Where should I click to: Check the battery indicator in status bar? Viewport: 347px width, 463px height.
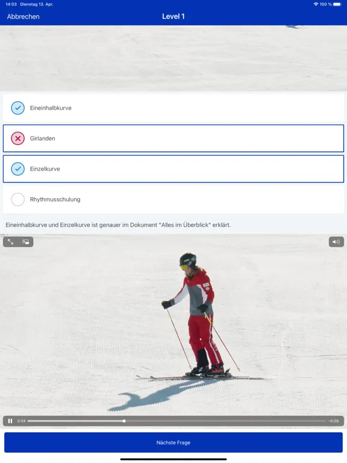[337, 4]
